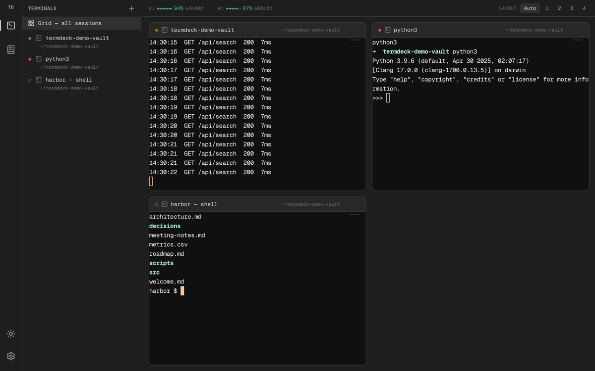This screenshot has width=595, height=371.
Task: Open the Terminals view in the left rail
Action: [x=11, y=25]
